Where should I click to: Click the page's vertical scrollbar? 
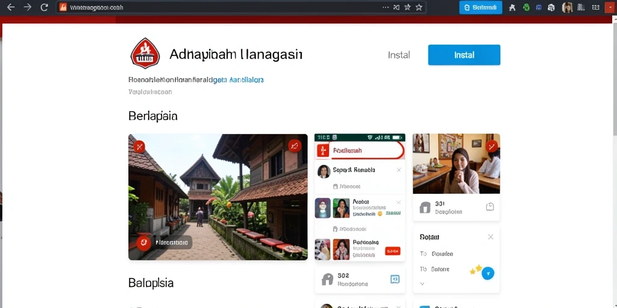[x=614, y=81]
